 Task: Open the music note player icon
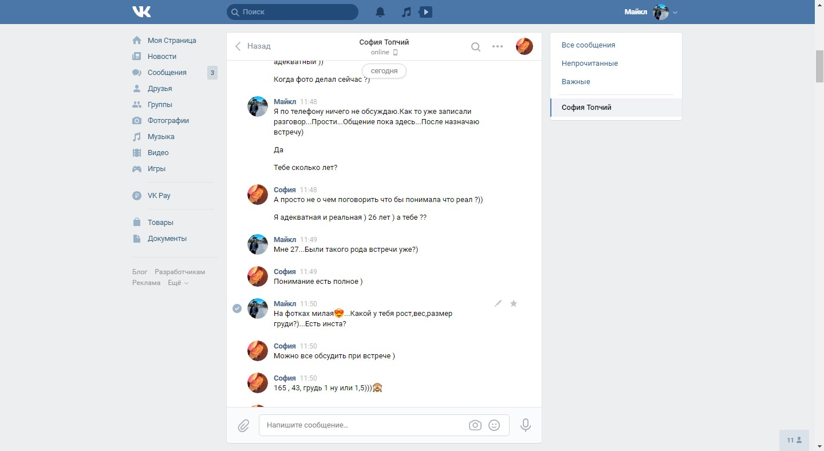click(406, 12)
